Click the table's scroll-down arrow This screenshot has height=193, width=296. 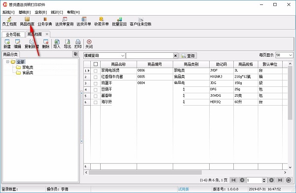coord(290,167)
